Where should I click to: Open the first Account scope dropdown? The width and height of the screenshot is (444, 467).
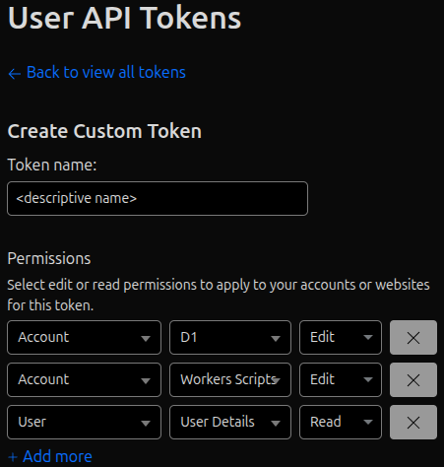[x=84, y=337]
